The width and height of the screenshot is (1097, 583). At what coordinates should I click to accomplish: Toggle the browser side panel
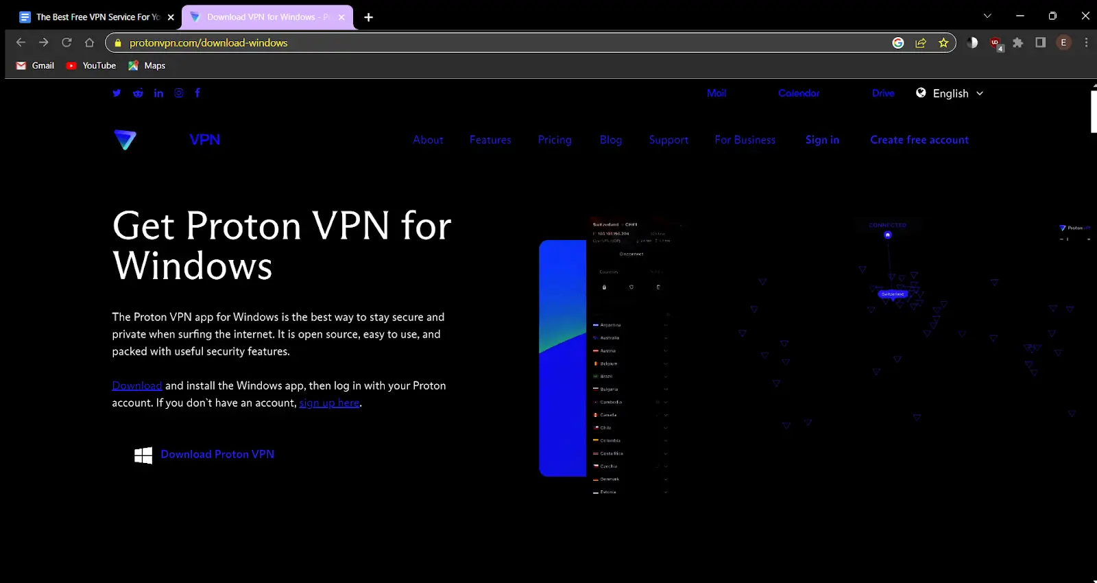coord(1041,43)
